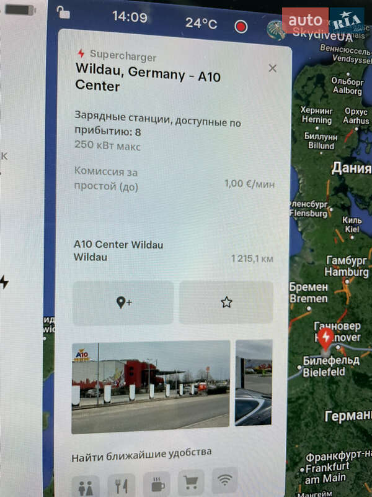This screenshot has width=372, height=497.
Task: Find nearby coffee shops icon
Action: coord(157,484)
